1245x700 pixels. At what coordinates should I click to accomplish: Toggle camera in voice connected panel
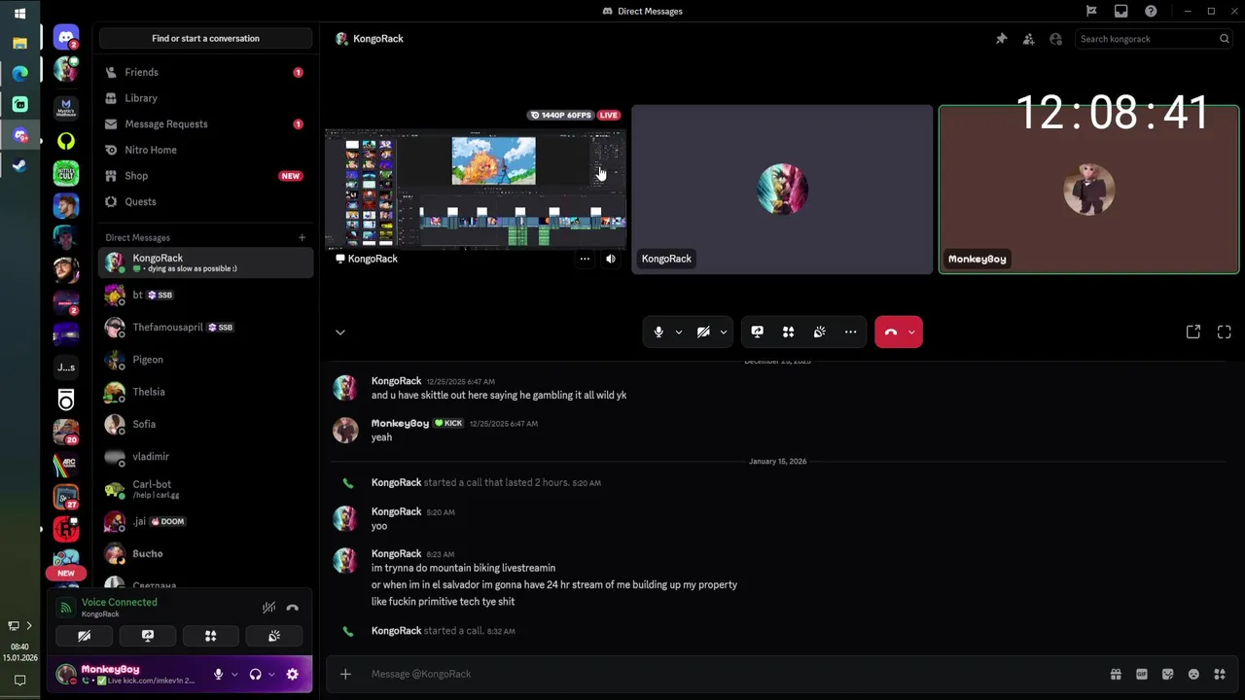pos(84,636)
